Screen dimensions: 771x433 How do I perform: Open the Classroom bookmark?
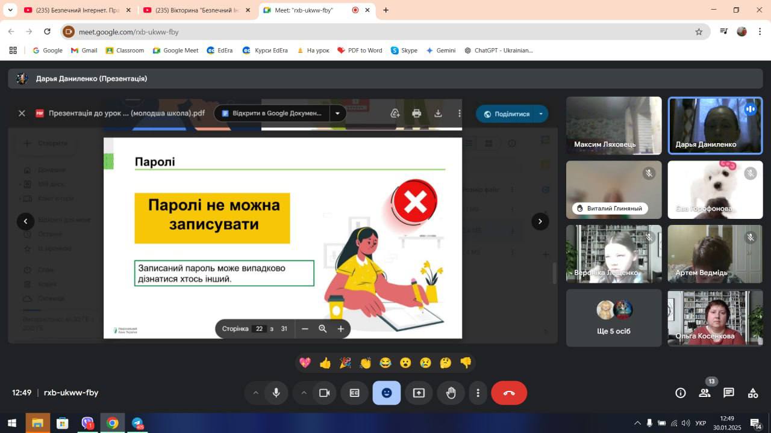(x=125, y=51)
